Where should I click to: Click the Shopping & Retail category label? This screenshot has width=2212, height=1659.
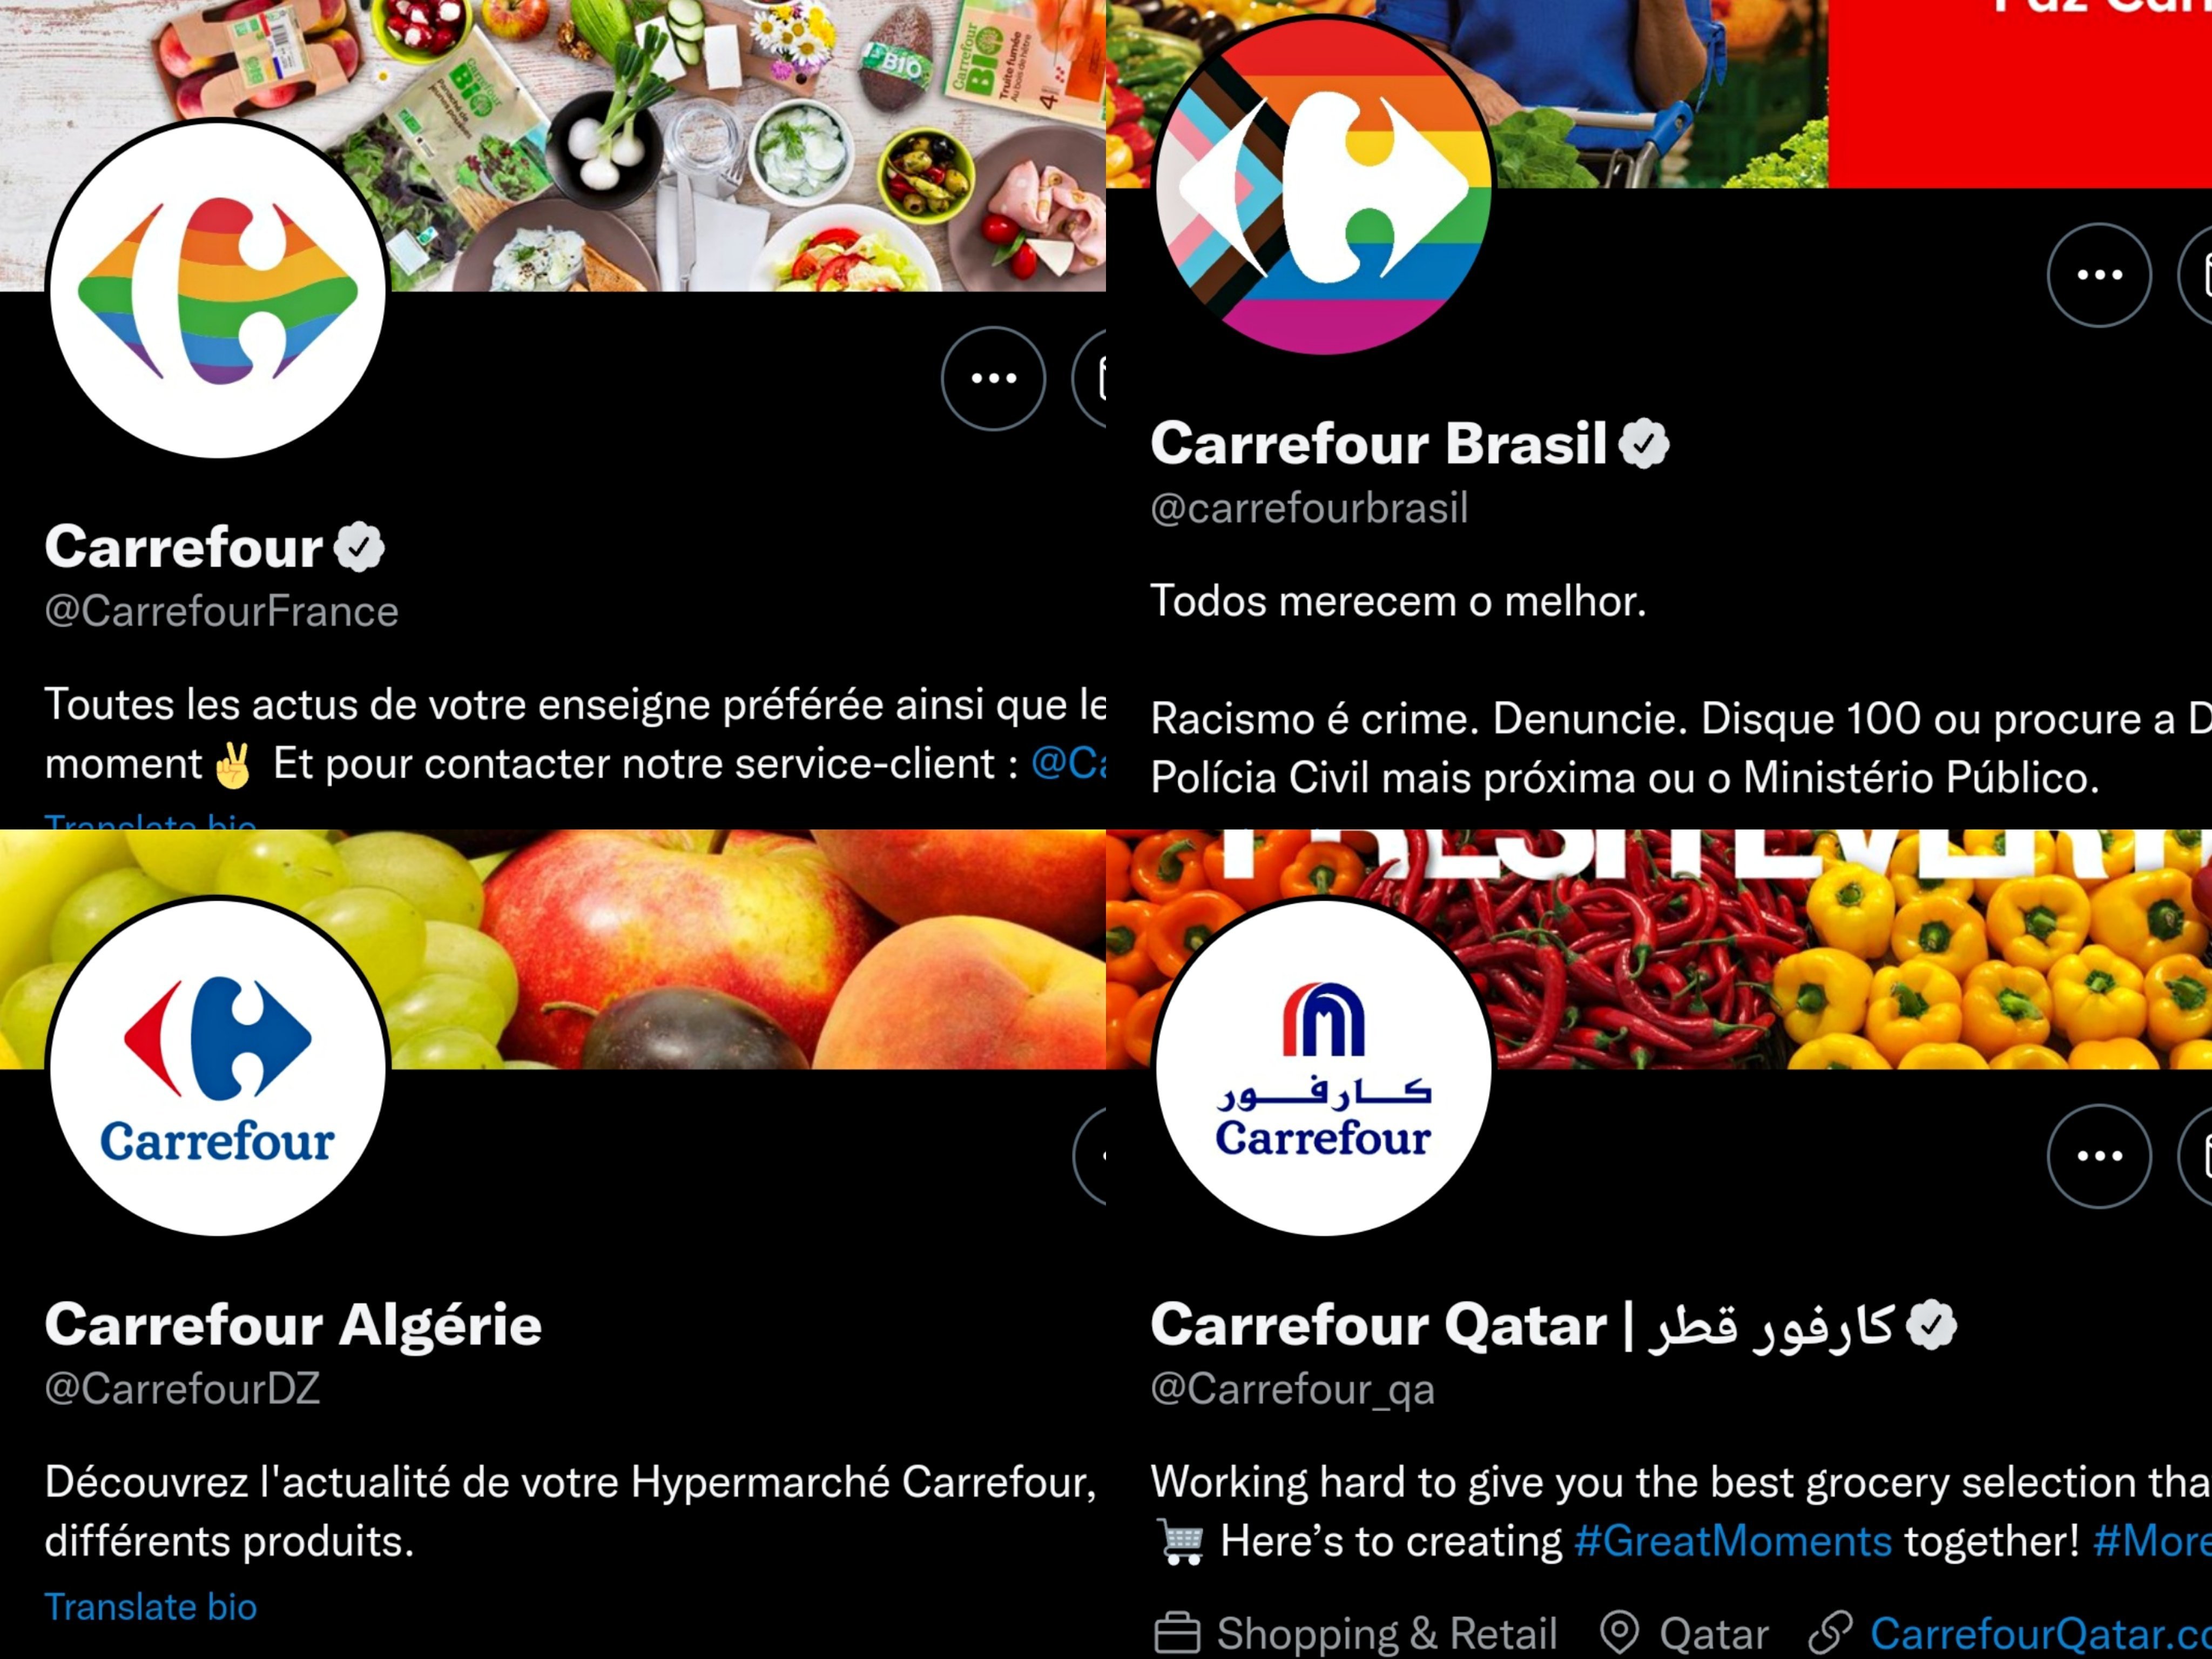click(x=1386, y=1633)
